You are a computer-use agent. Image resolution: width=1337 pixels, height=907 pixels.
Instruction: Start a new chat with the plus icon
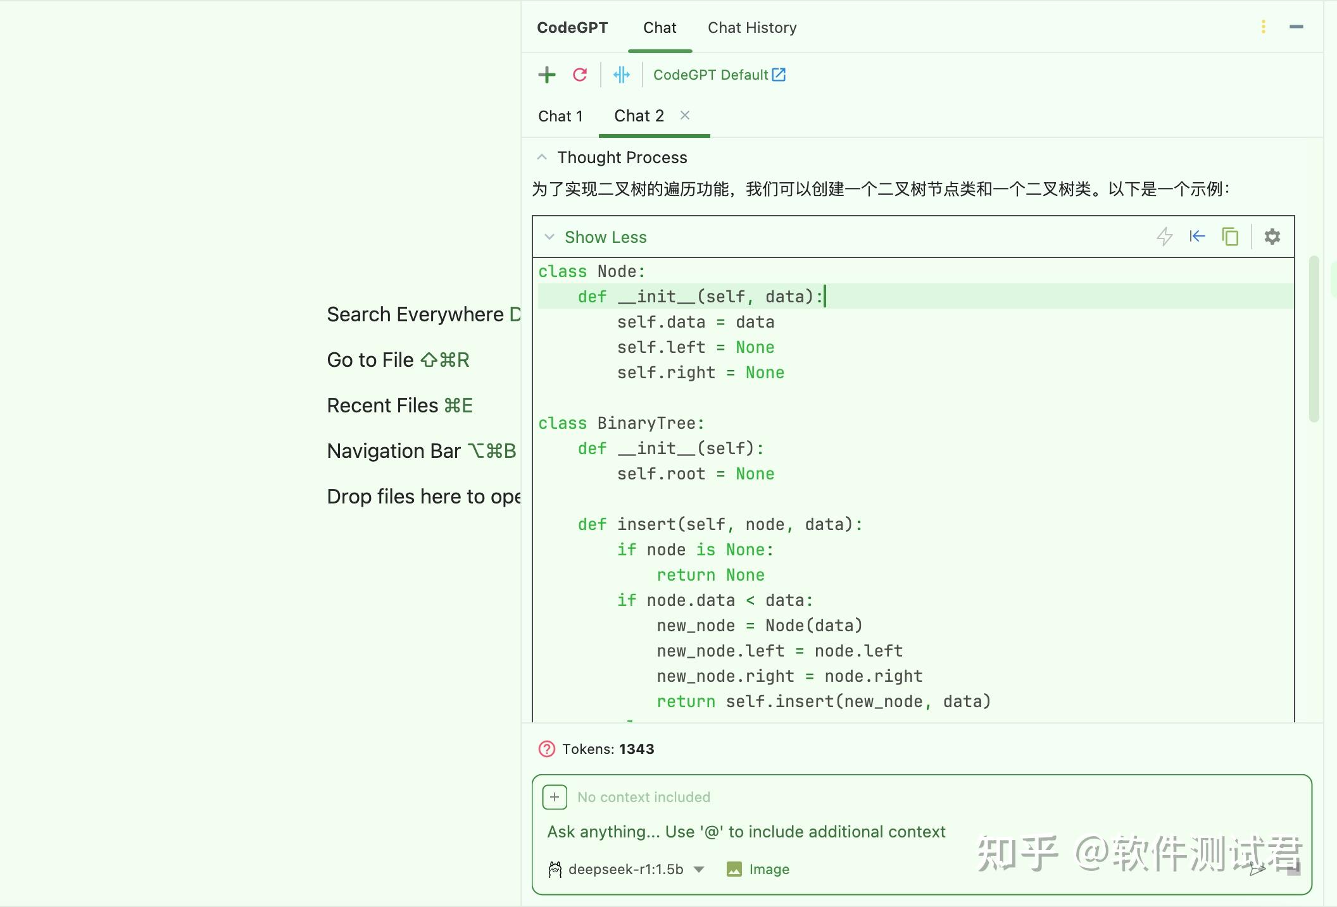coord(547,75)
